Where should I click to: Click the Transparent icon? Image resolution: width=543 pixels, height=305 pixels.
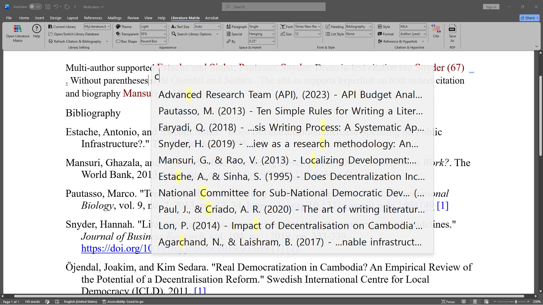click(118, 34)
